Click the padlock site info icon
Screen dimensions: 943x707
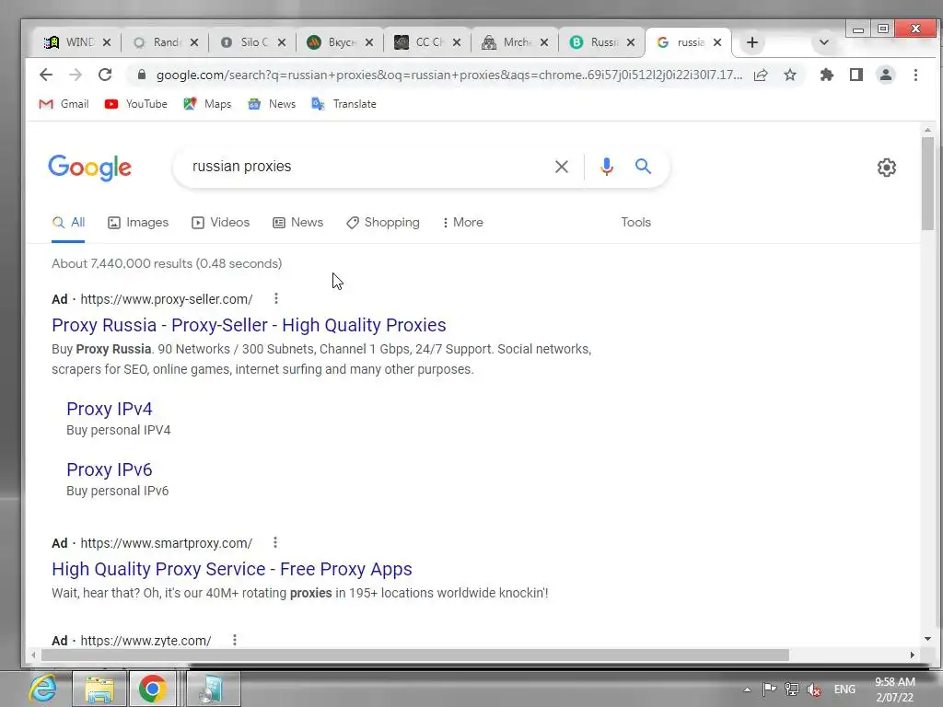141,75
